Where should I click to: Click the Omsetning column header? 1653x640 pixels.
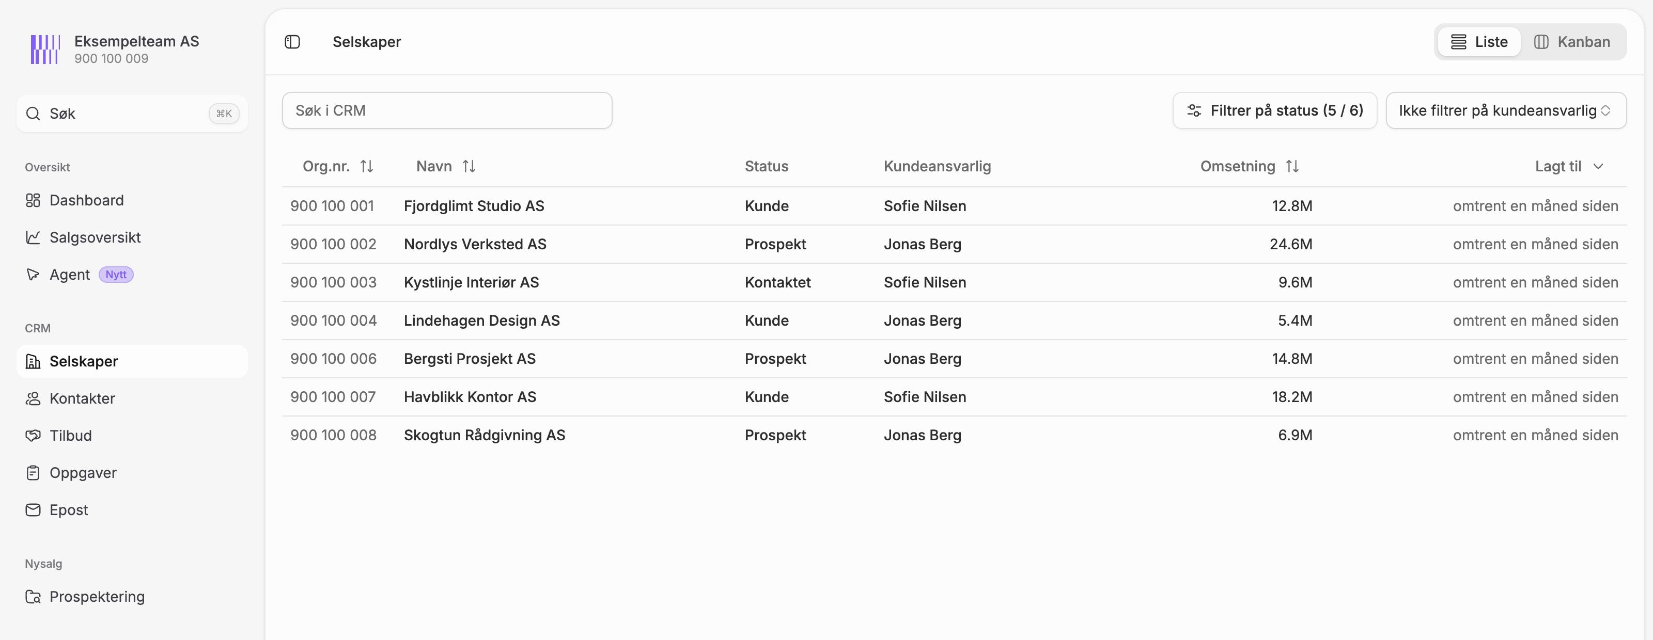pyautogui.click(x=1250, y=166)
